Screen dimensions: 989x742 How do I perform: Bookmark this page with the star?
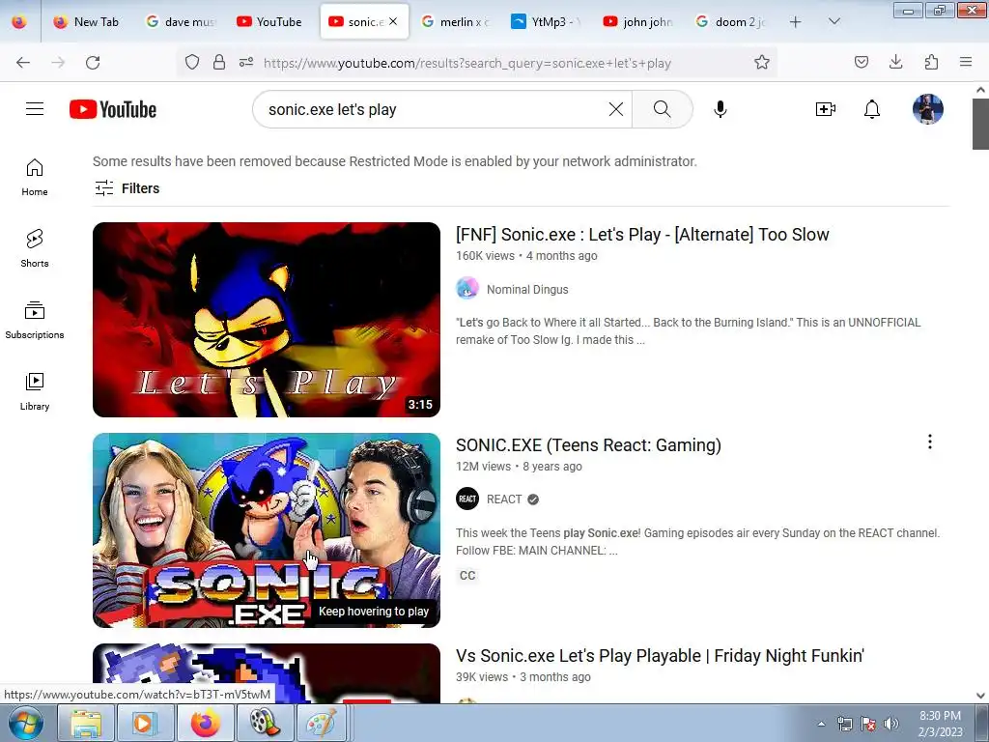(x=761, y=62)
